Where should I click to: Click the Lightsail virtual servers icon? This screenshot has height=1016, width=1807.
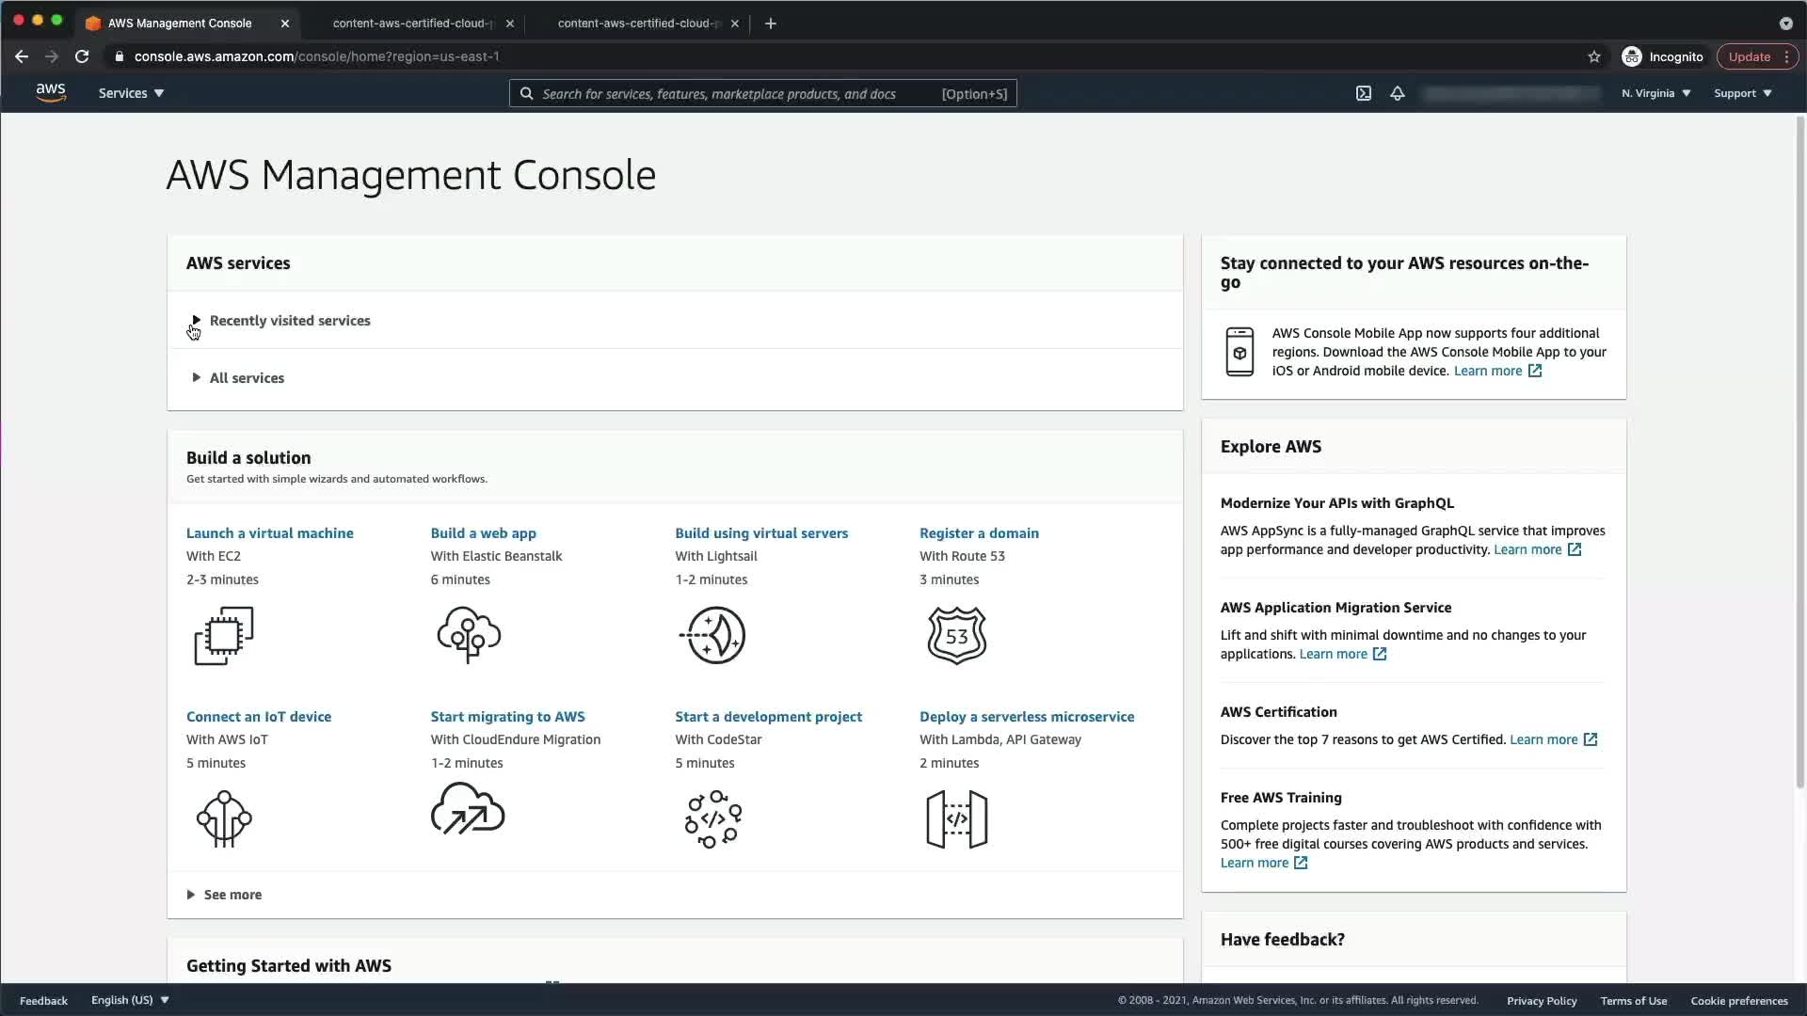coord(713,635)
